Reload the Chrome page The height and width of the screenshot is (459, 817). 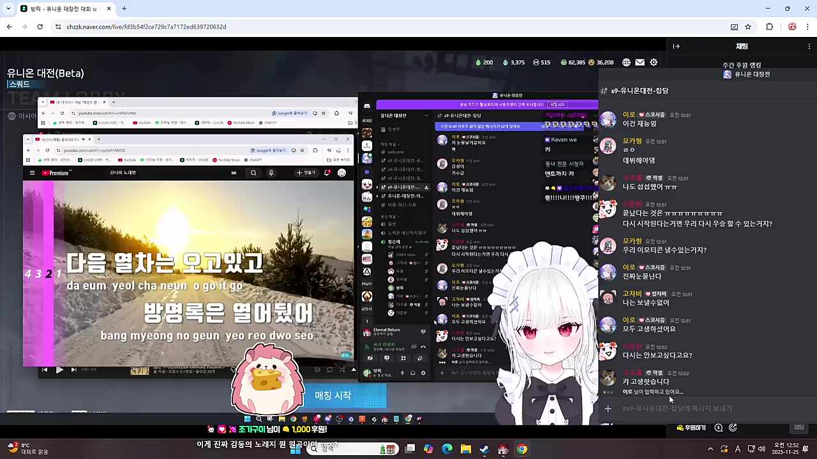click(x=40, y=27)
